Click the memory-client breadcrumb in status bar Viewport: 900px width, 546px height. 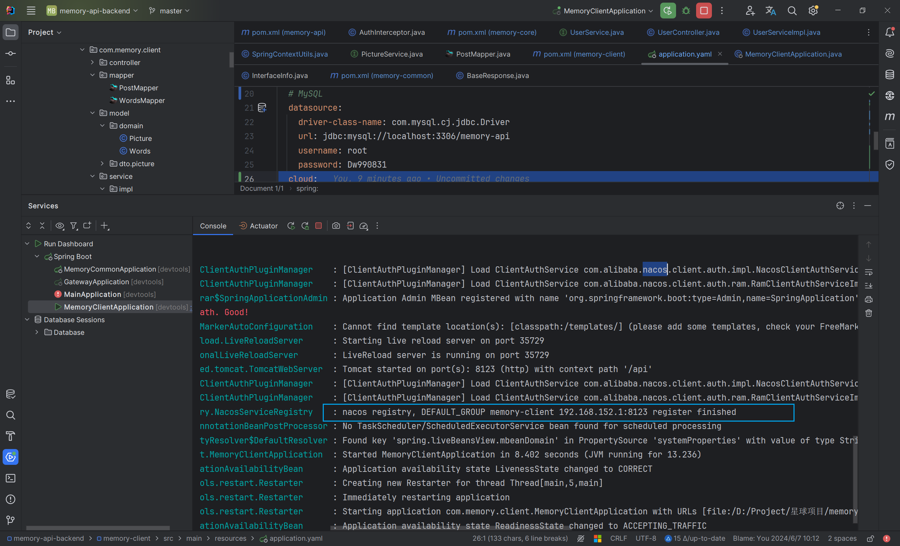[x=123, y=539]
